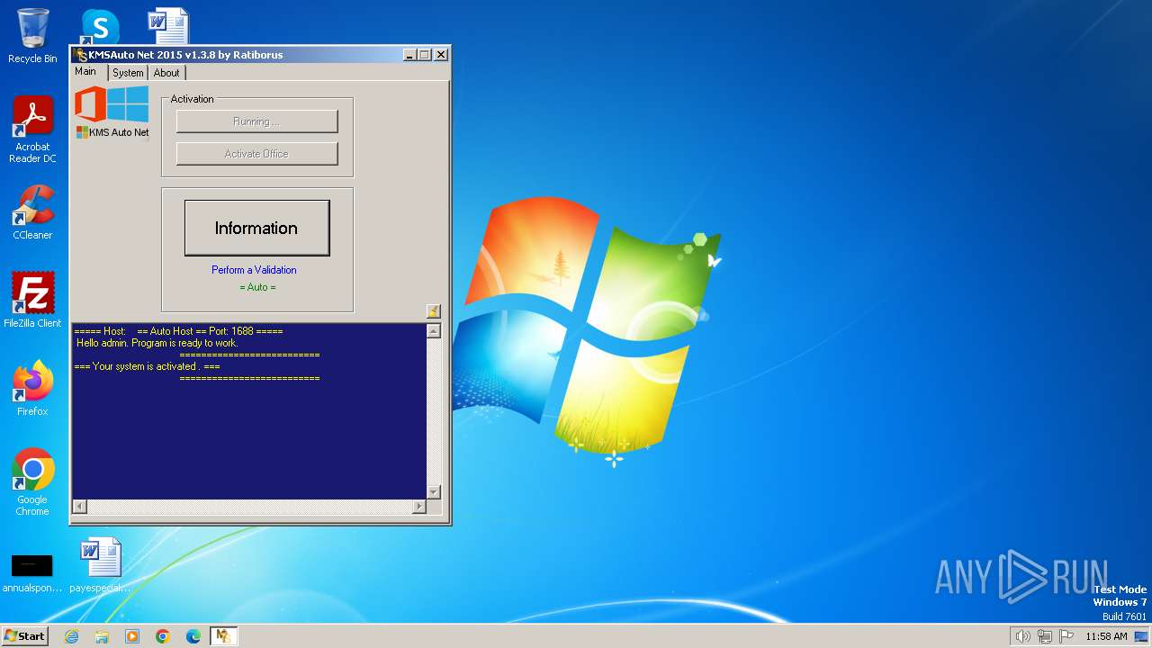Screen dimensions: 1152x648
Task: Click the log's horizontal scrollbar right arrow
Action: 418,507
